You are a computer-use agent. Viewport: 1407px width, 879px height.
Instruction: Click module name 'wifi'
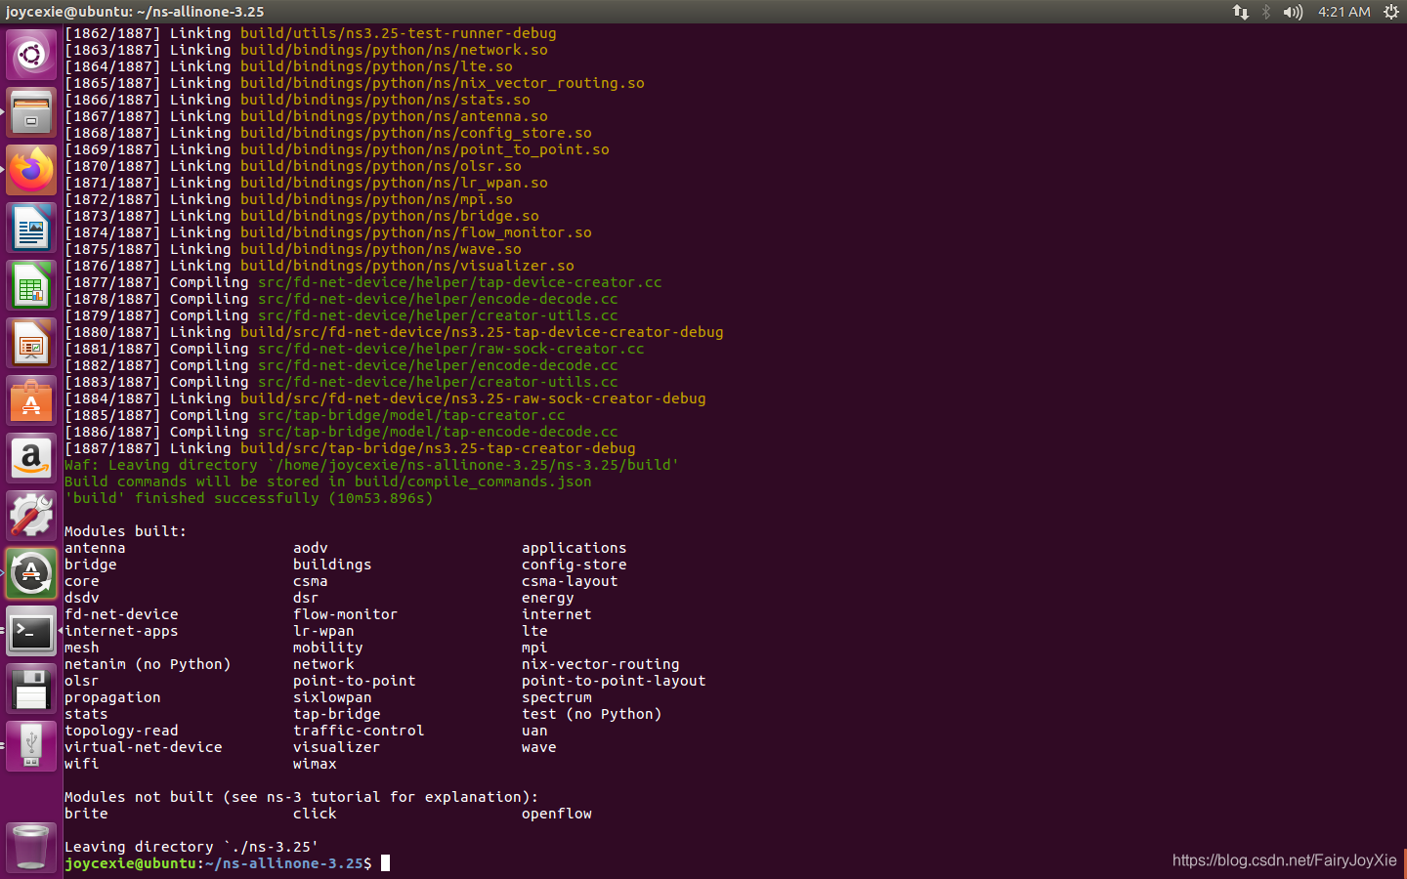pos(82,764)
